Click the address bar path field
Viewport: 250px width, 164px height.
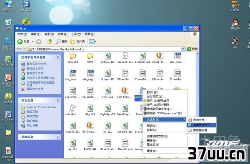tap(105, 49)
